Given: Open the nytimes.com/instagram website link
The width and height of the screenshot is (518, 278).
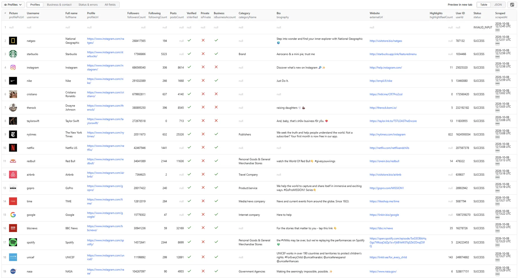Looking at the screenshot, I should pos(387,134).
